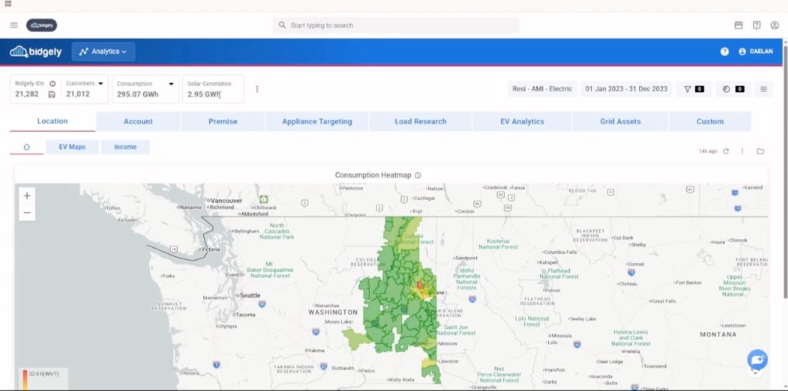Click the blue help question mark icon
The height and width of the screenshot is (391, 788).
[x=724, y=52]
